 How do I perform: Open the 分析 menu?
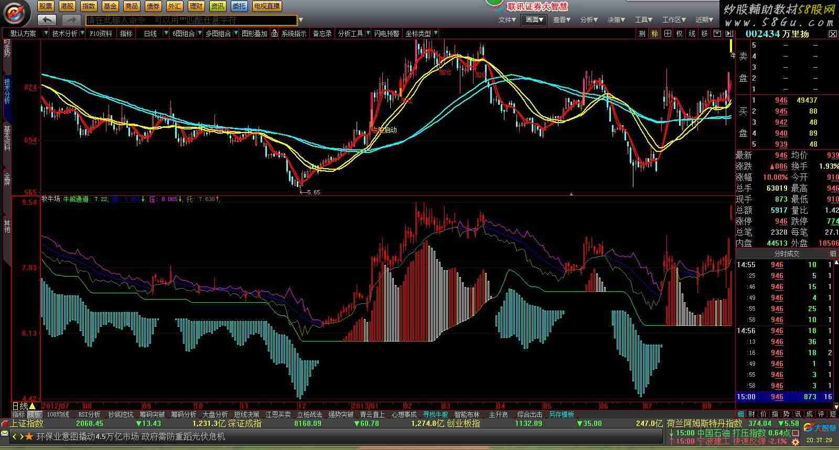(x=588, y=20)
